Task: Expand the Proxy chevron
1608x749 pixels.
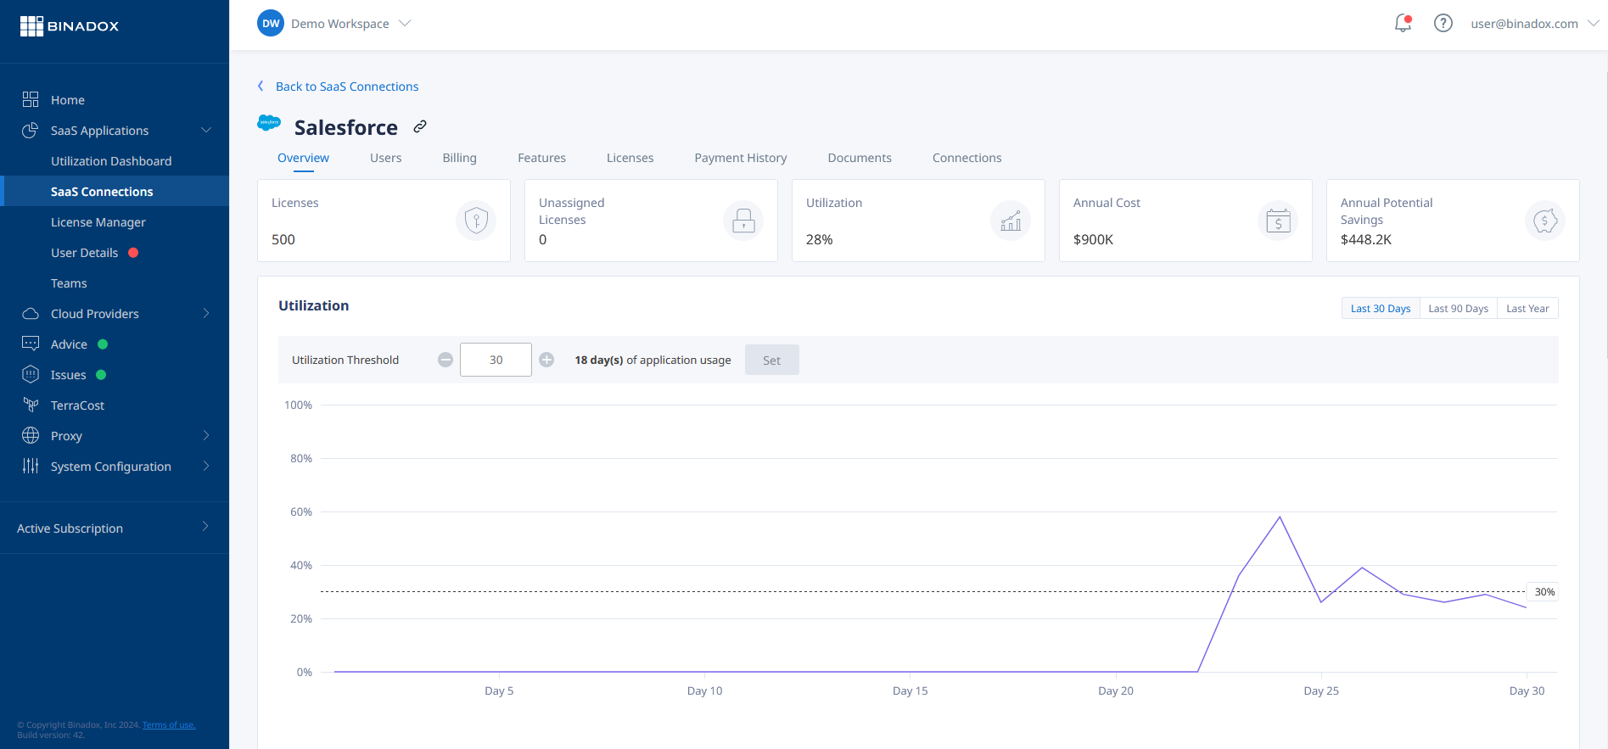Action: pyautogui.click(x=205, y=435)
